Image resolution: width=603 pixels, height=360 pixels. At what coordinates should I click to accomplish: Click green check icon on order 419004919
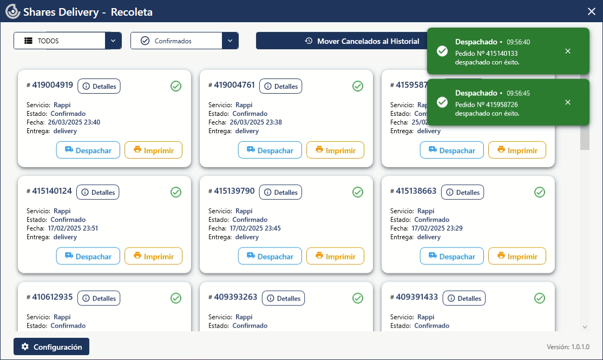[x=176, y=86]
